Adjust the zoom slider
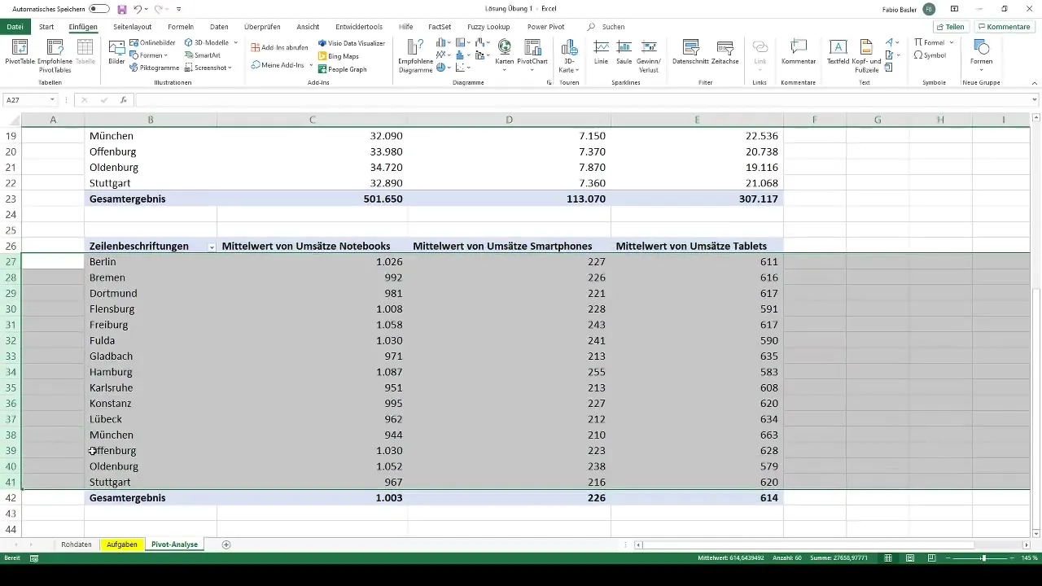The height and width of the screenshot is (586, 1042). coord(983,558)
